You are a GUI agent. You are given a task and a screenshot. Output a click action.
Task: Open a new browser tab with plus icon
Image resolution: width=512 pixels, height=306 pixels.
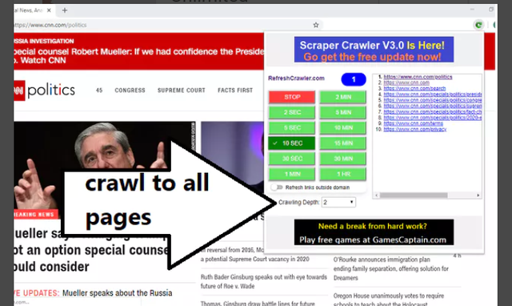(x=65, y=10)
